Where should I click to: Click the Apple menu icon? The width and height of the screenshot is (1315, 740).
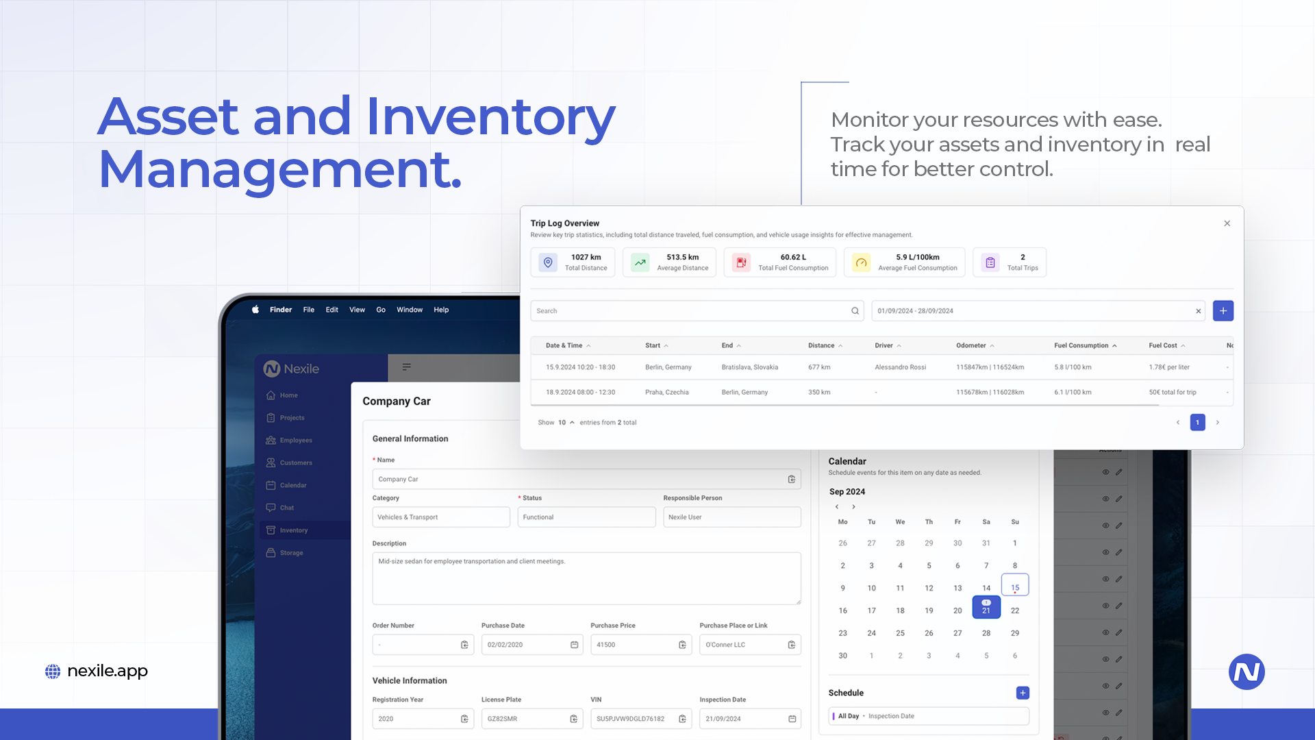pyautogui.click(x=255, y=310)
